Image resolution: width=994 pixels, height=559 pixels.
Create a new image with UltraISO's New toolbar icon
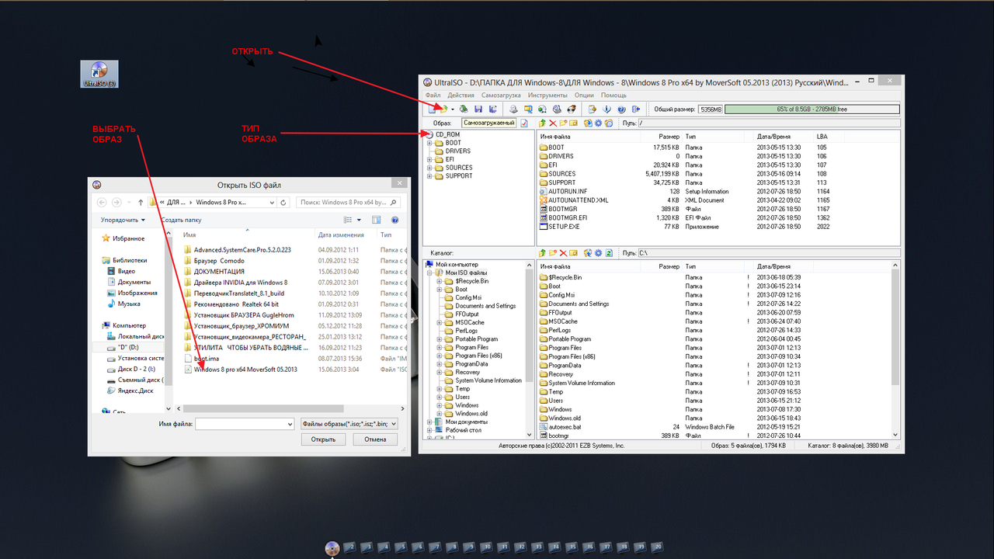point(432,109)
